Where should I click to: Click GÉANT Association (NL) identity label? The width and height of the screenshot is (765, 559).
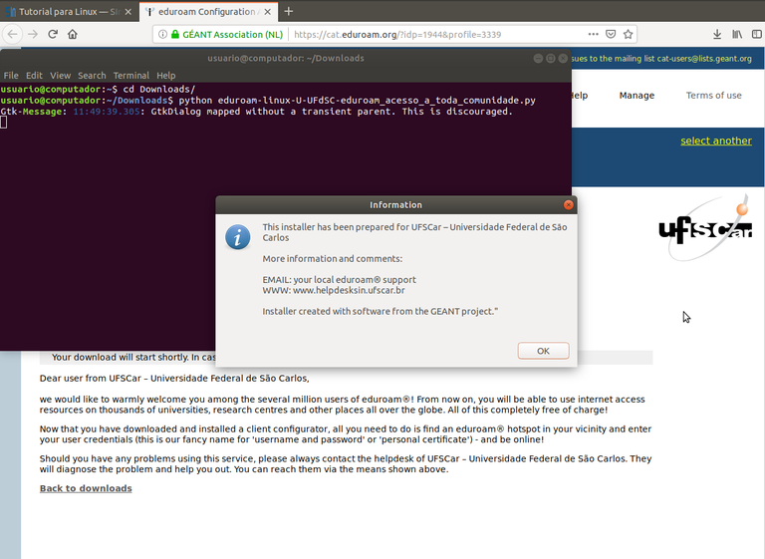[x=232, y=35]
